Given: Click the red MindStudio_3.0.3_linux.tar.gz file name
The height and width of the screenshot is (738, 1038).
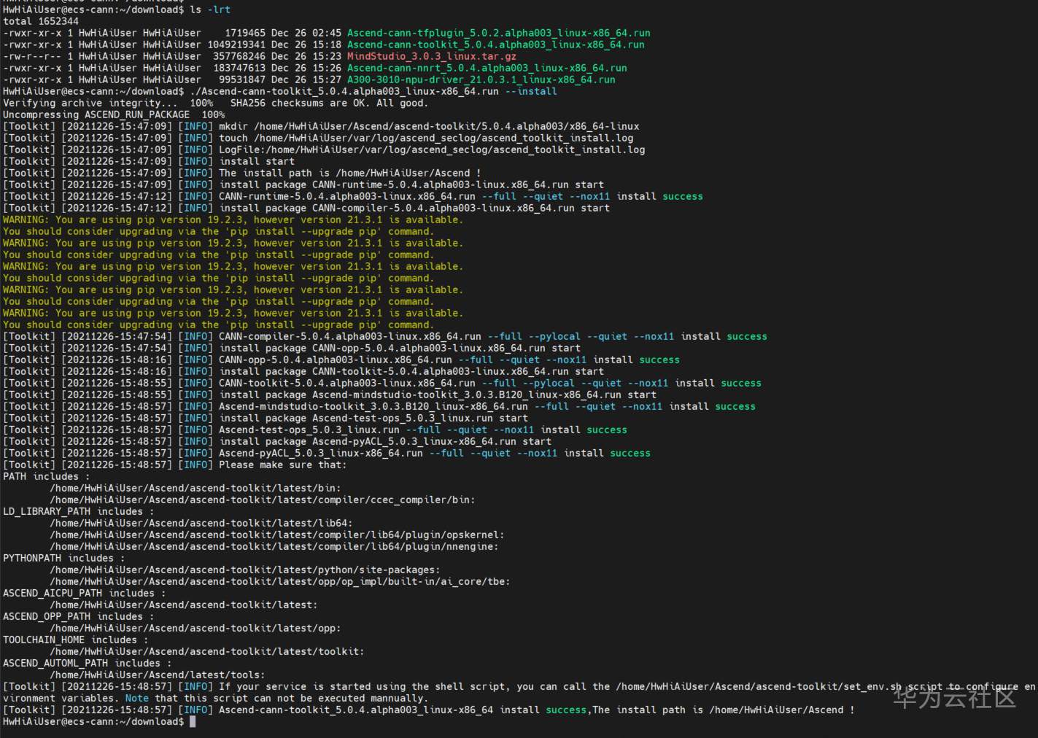Looking at the screenshot, I should pos(432,56).
